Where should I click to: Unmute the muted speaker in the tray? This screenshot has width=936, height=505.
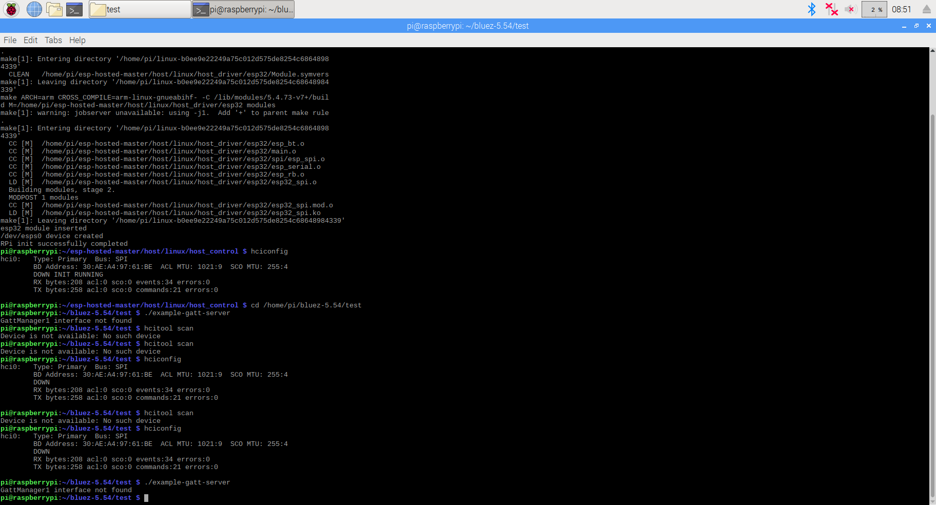click(850, 9)
